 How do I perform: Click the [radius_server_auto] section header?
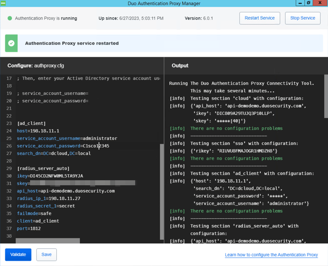point(43,168)
